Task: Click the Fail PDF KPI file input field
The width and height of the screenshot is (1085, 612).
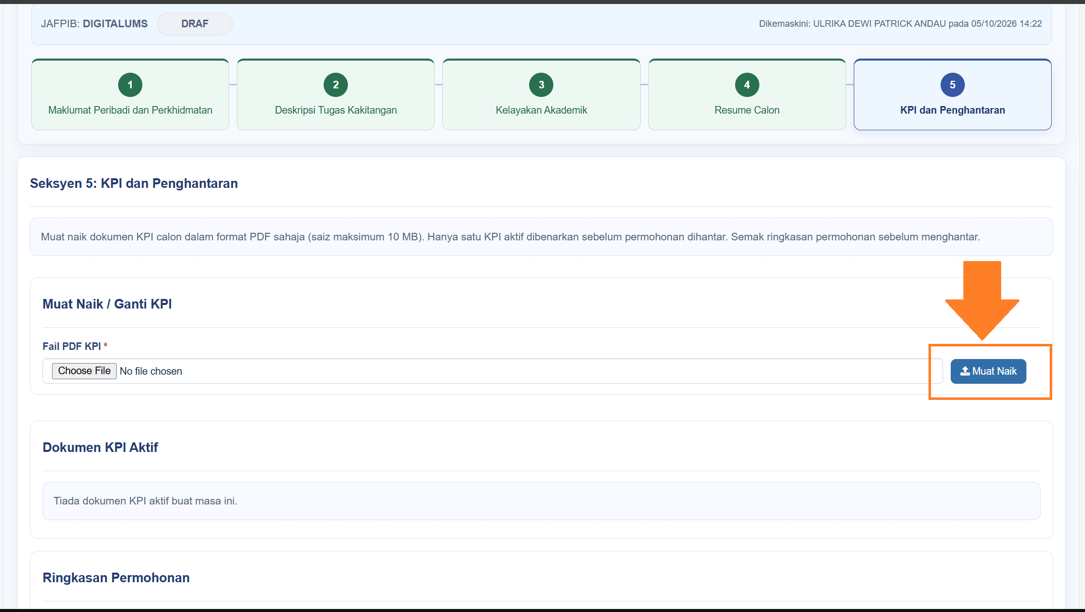Action: point(493,371)
